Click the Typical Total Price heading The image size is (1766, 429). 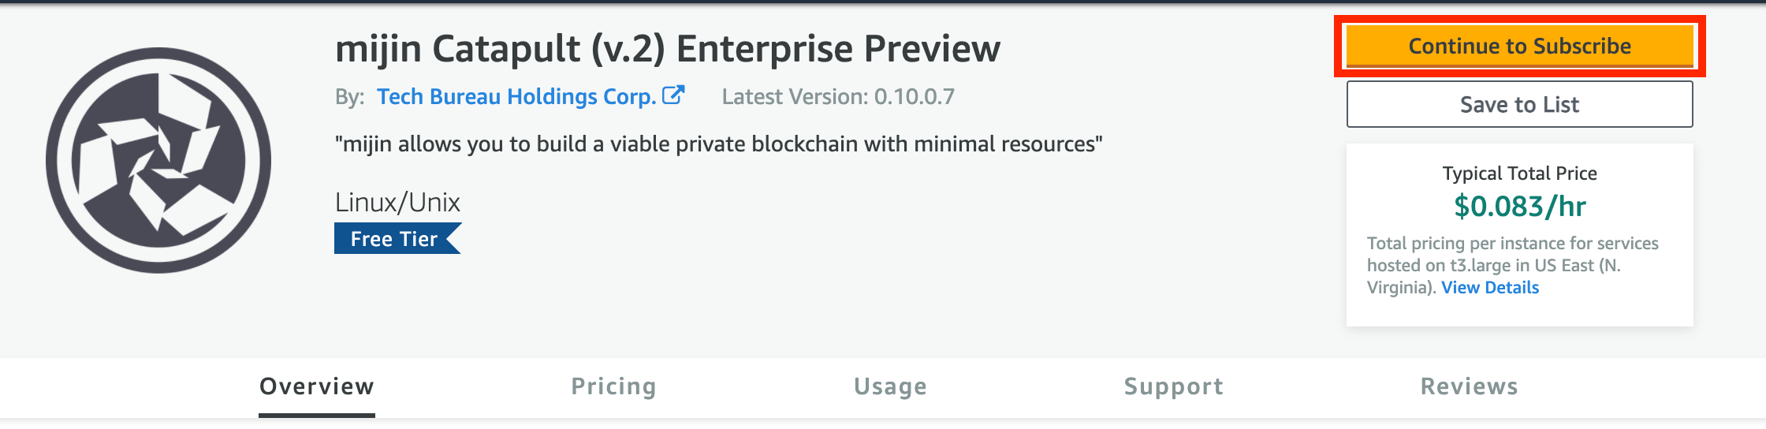[1519, 173]
